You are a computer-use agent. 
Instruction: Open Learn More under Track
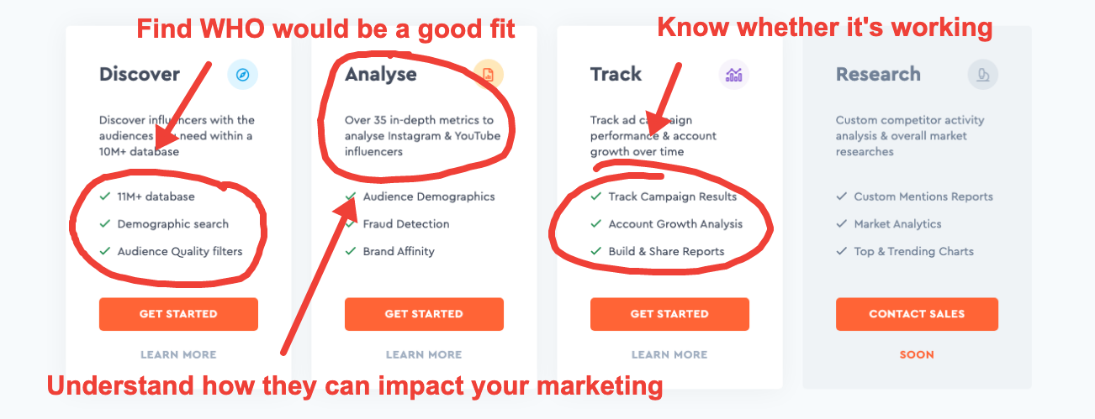coord(669,354)
